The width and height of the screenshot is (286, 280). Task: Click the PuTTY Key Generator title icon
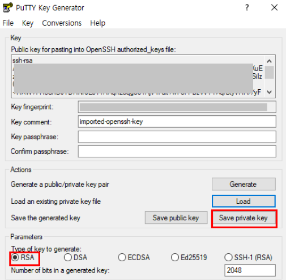[x=7, y=7]
